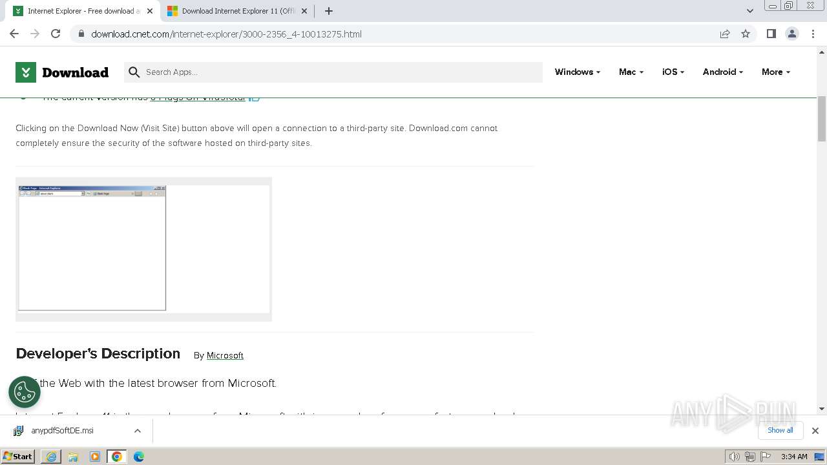The height and width of the screenshot is (465, 827).
Task: Open Microsoft Edge from taskbar
Action: click(139, 457)
